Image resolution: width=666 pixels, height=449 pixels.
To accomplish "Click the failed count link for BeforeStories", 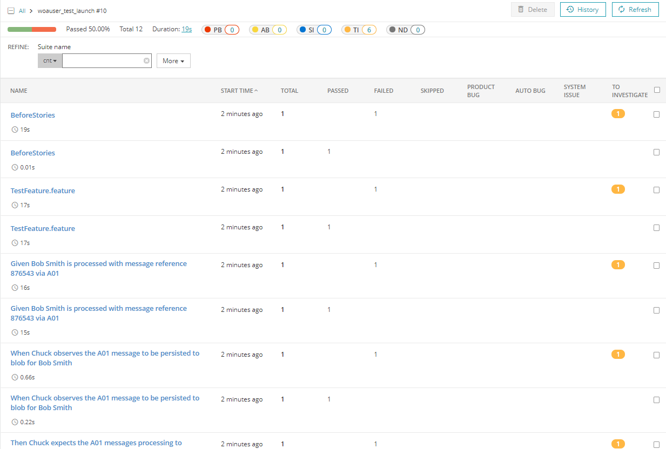I will click(x=375, y=113).
